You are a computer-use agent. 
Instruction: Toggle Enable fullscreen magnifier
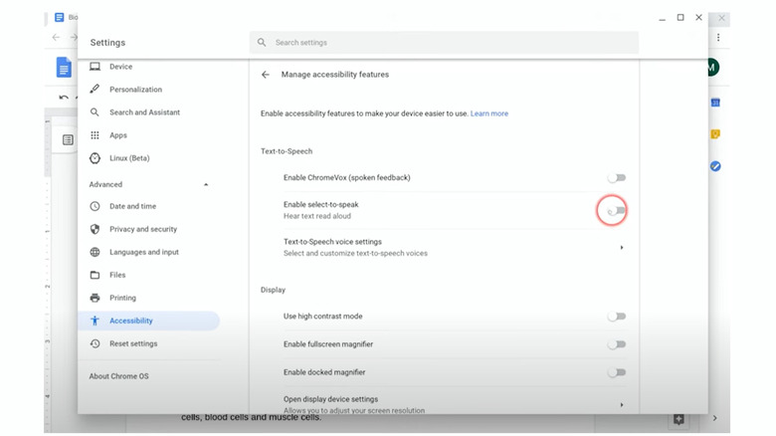tap(617, 344)
